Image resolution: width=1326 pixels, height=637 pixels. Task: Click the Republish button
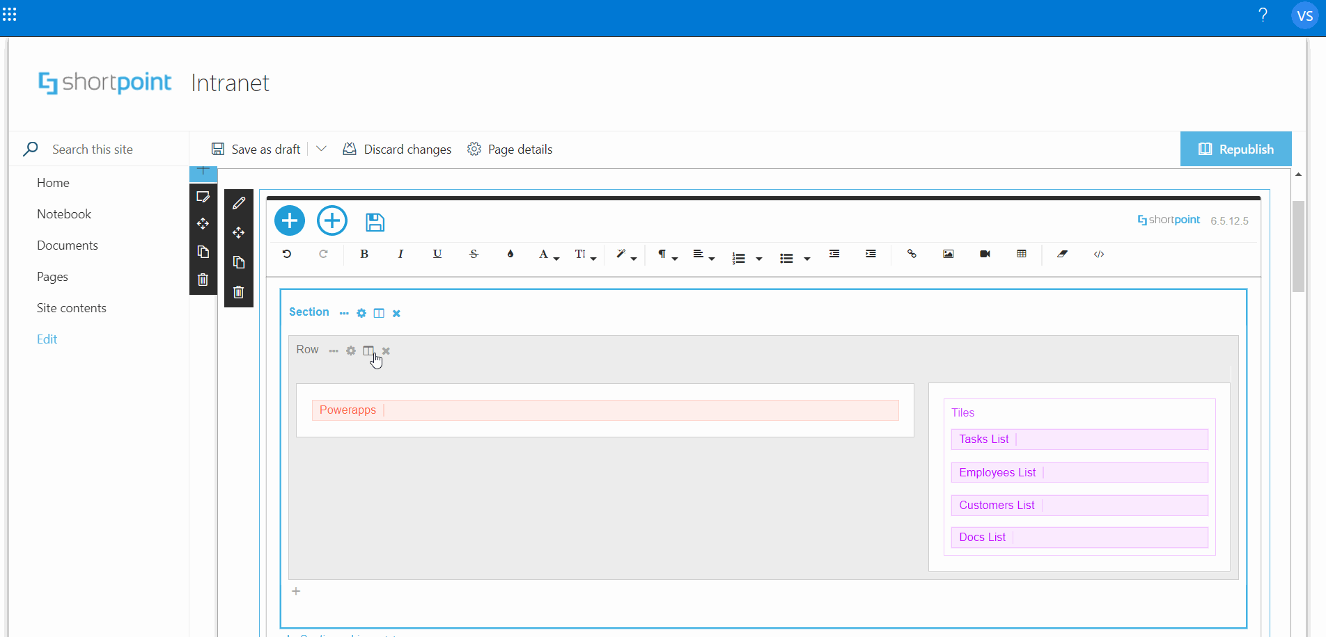[1236, 149]
